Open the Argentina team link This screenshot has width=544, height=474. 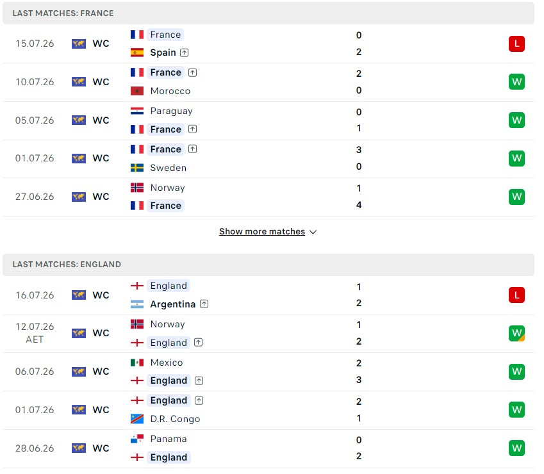[x=173, y=304]
